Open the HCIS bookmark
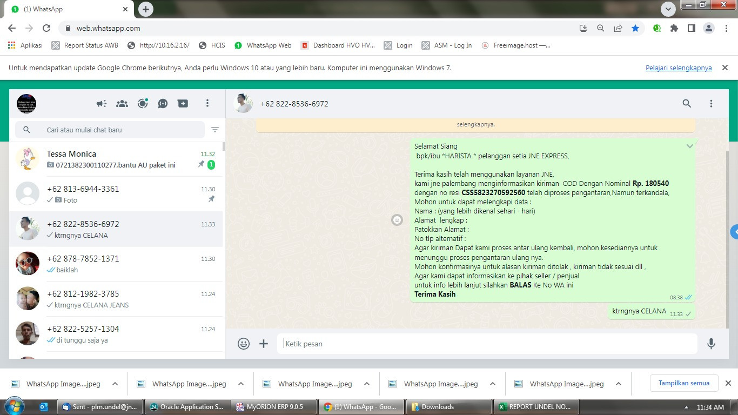This screenshot has width=738, height=415. click(212, 45)
